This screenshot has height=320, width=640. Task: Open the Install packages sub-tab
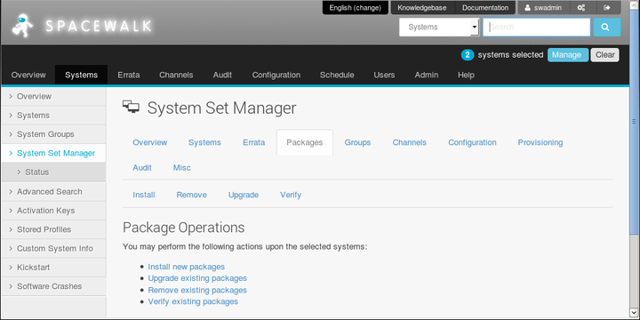[x=144, y=195]
